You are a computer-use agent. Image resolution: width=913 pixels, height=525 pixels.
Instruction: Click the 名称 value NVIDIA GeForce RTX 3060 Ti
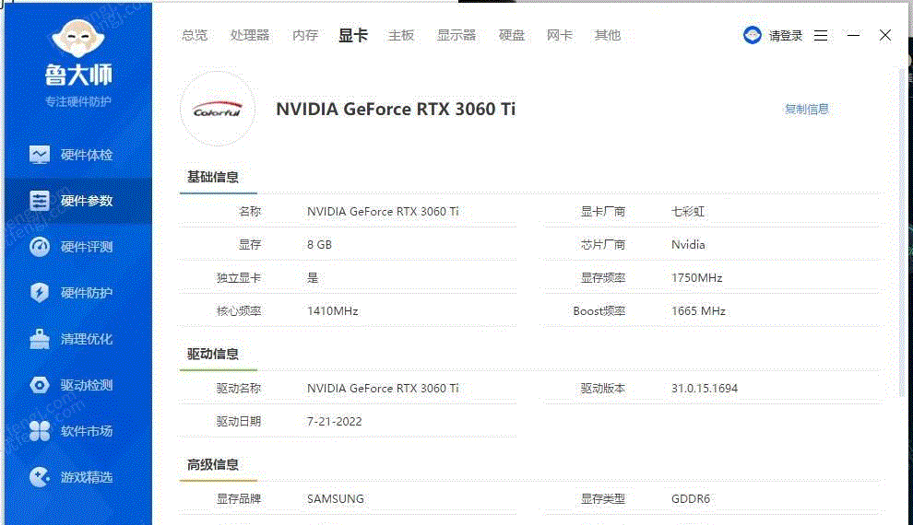tap(383, 212)
